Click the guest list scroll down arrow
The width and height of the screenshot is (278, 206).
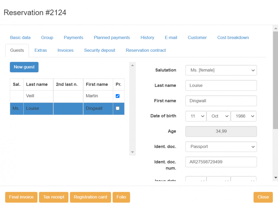click(132, 152)
